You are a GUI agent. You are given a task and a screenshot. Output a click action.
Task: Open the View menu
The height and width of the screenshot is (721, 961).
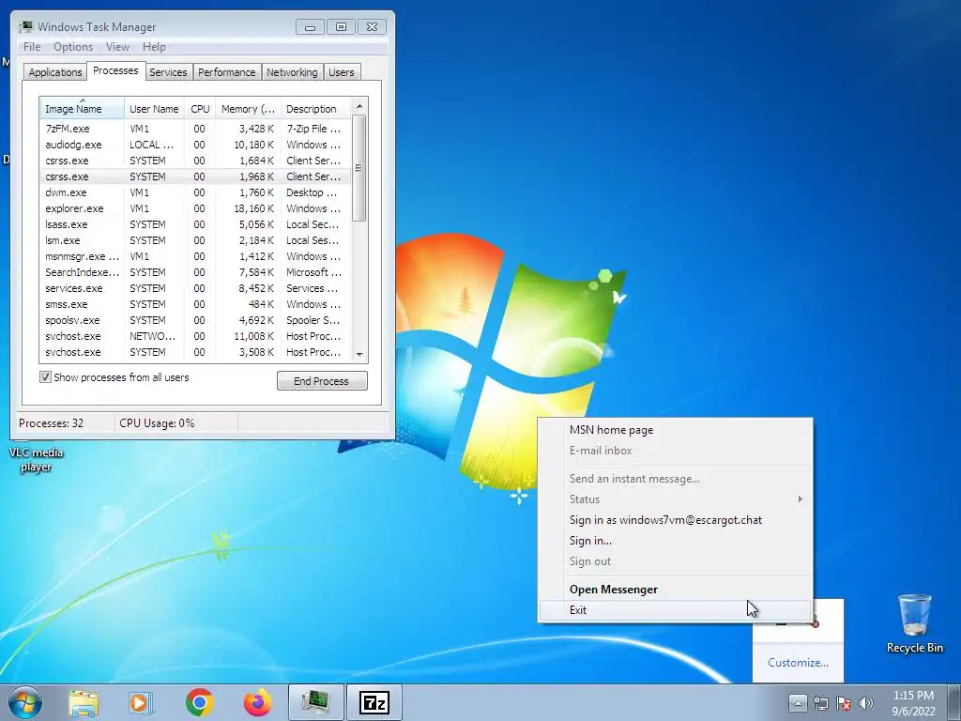(x=117, y=47)
